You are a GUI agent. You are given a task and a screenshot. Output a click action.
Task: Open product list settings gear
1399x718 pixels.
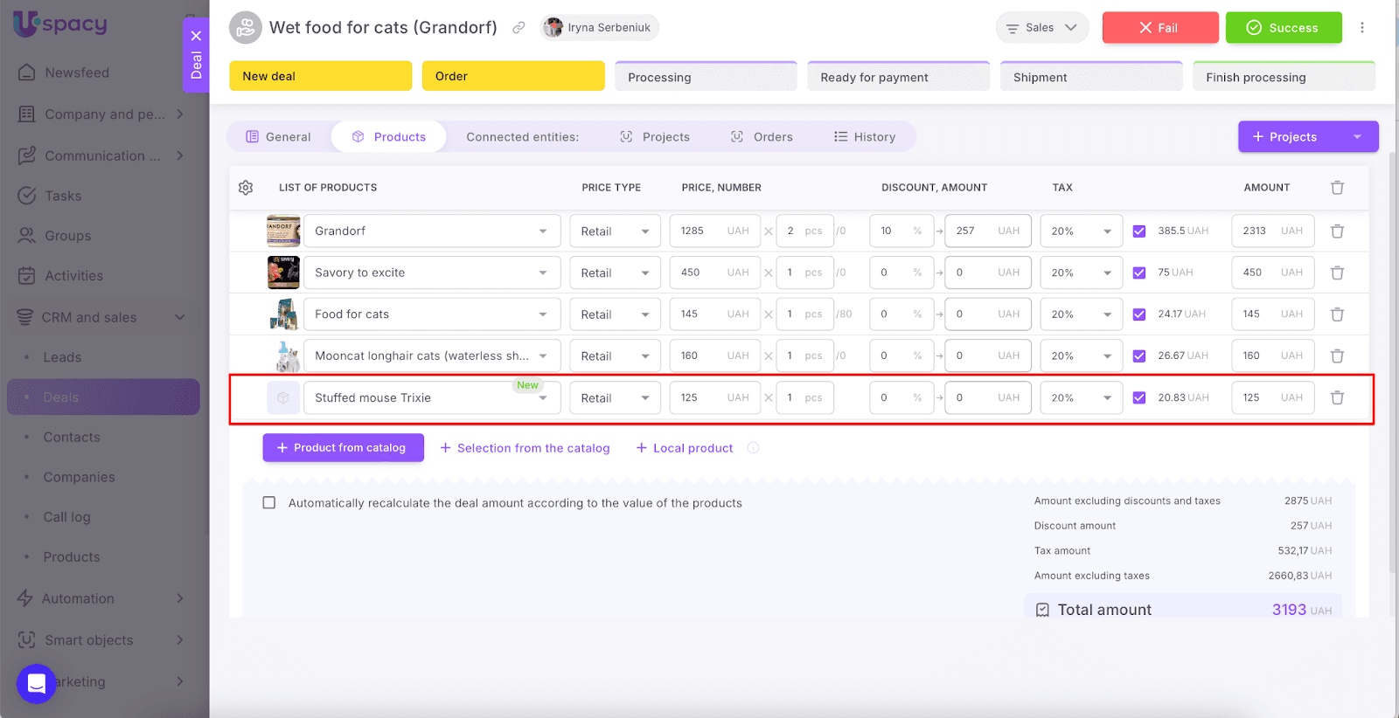pyautogui.click(x=246, y=188)
